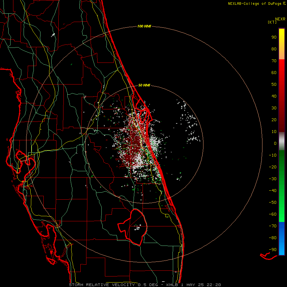Screen dimensions: 287x287
Task: Click the 0 value on velocity scale
Action: [x=275, y=143]
